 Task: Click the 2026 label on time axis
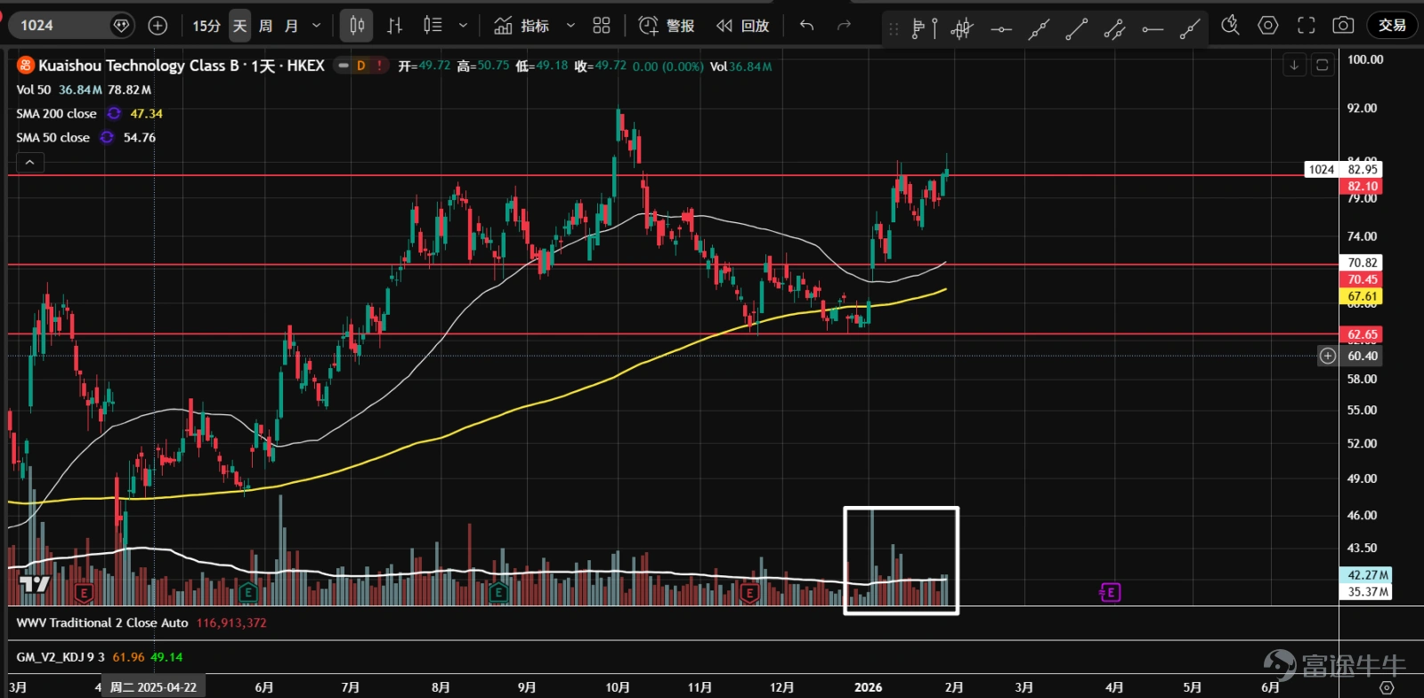pyautogui.click(x=868, y=687)
